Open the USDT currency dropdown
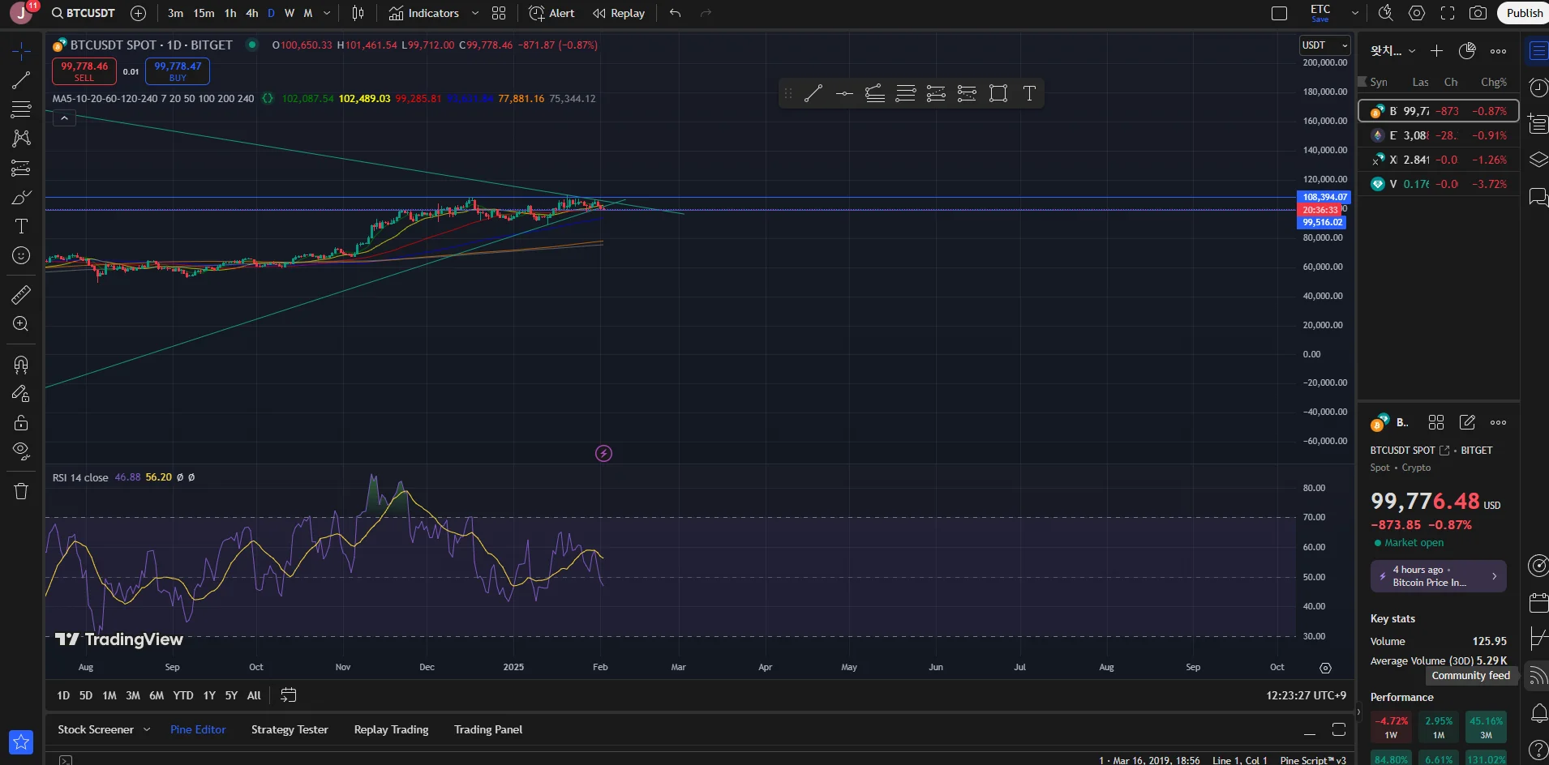The height and width of the screenshot is (765, 1549). click(1325, 45)
